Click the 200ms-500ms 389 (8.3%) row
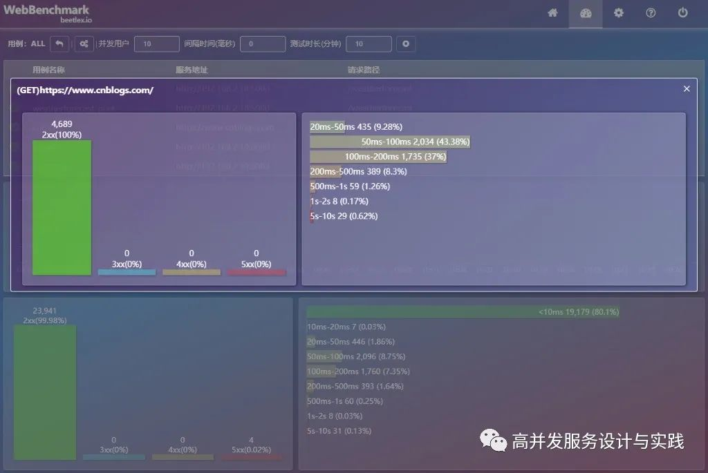The width and height of the screenshot is (708, 473). (359, 171)
